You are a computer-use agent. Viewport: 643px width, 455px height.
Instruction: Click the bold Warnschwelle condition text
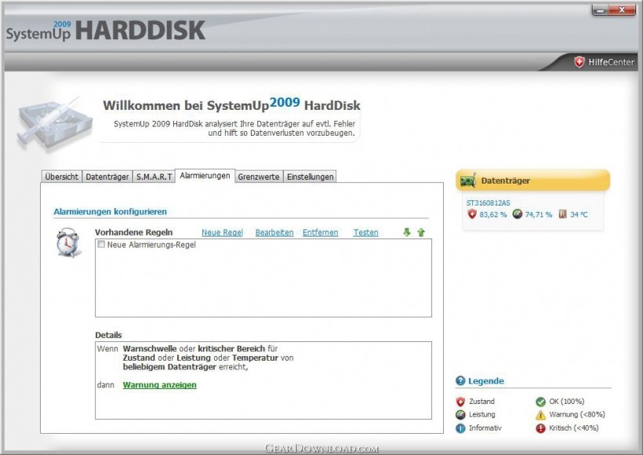click(150, 349)
